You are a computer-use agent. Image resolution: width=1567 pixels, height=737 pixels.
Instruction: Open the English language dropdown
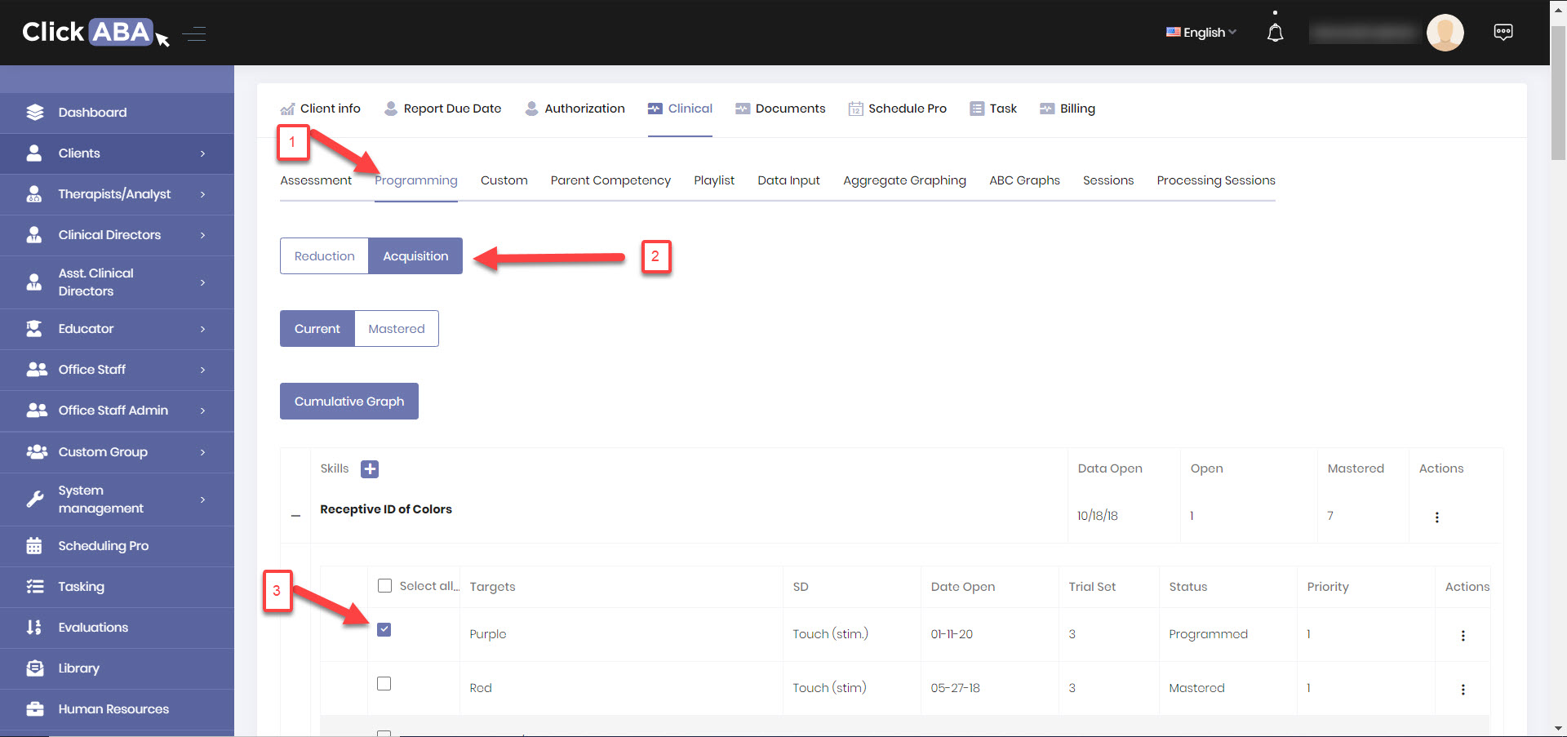click(x=1201, y=33)
